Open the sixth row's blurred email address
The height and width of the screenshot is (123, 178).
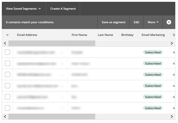(30, 108)
